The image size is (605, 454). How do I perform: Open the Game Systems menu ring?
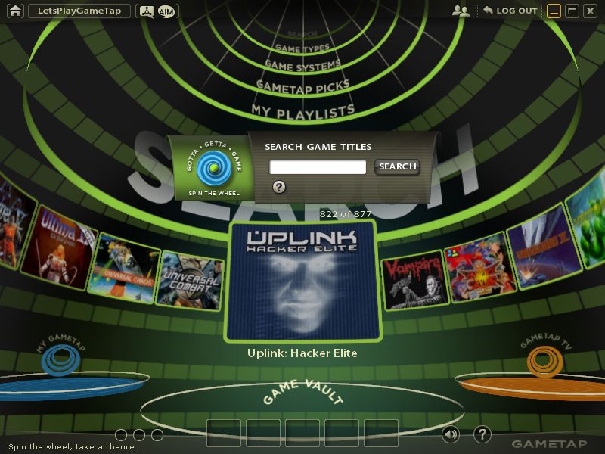click(303, 66)
